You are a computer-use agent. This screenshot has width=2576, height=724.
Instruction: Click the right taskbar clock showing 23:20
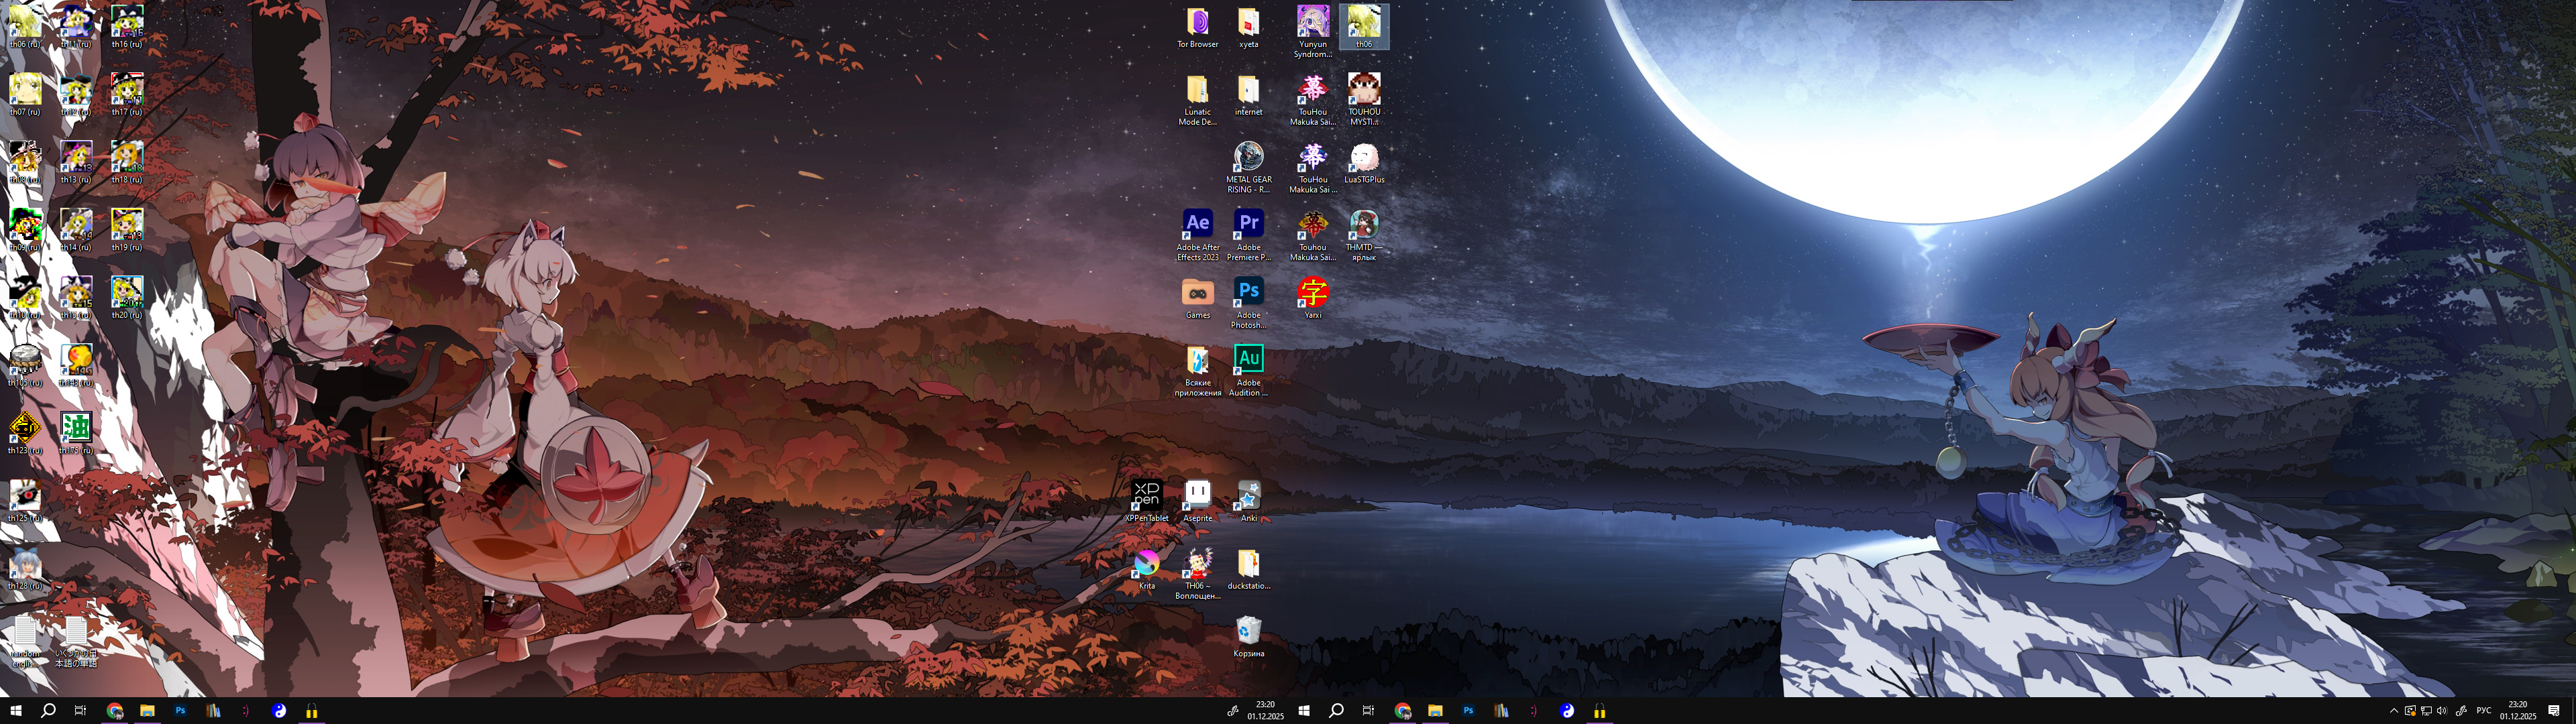point(2517,711)
